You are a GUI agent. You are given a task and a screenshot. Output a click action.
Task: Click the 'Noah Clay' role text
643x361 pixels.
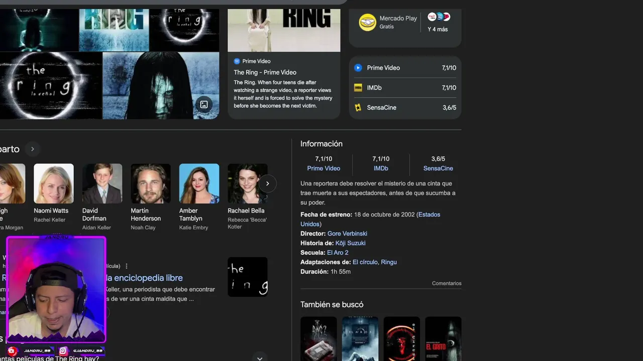tap(143, 228)
